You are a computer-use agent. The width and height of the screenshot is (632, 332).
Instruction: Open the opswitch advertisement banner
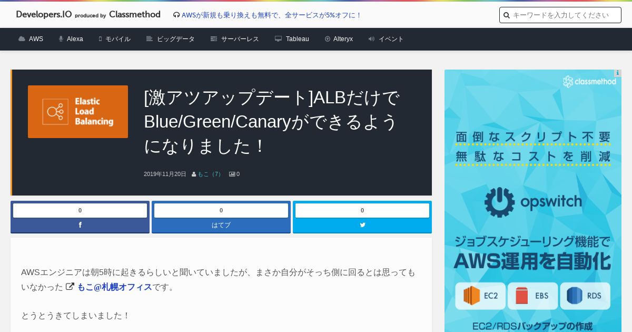click(533, 201)
